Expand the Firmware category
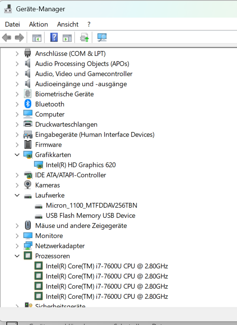The width and height of the screenshot is (237, 325). tap(17, 145)
